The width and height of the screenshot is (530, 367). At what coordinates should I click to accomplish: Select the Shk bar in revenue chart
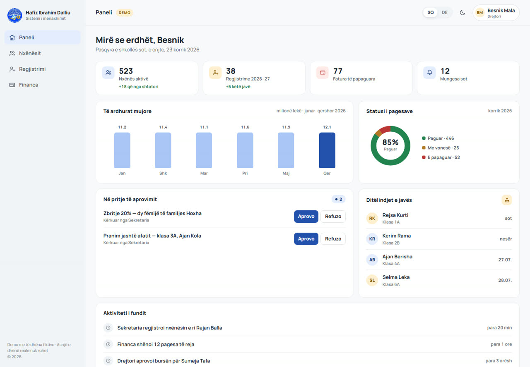tap(163, 150)
